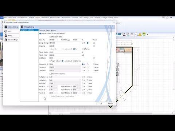Toggle Include Catalog in Customer Report
Viewport: 175px width, 131px height.
click(40, 33)
